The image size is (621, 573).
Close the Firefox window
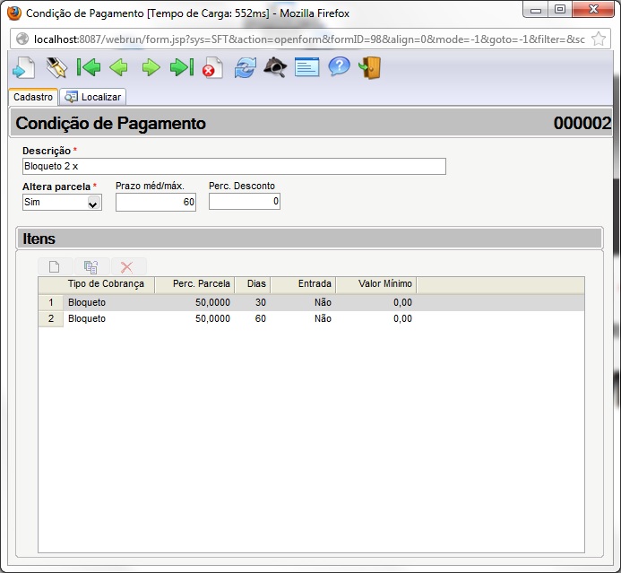click(593, 10)
